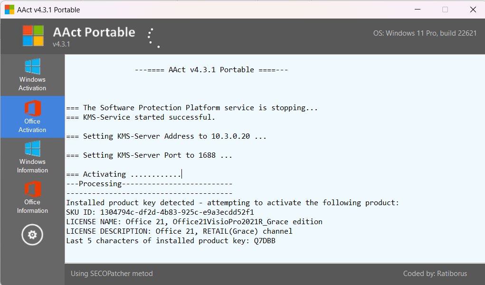Viewport: 485px width, 285px height.
Task: Click the Using SECOPatcher metod status text
Action: pos(112,274)
